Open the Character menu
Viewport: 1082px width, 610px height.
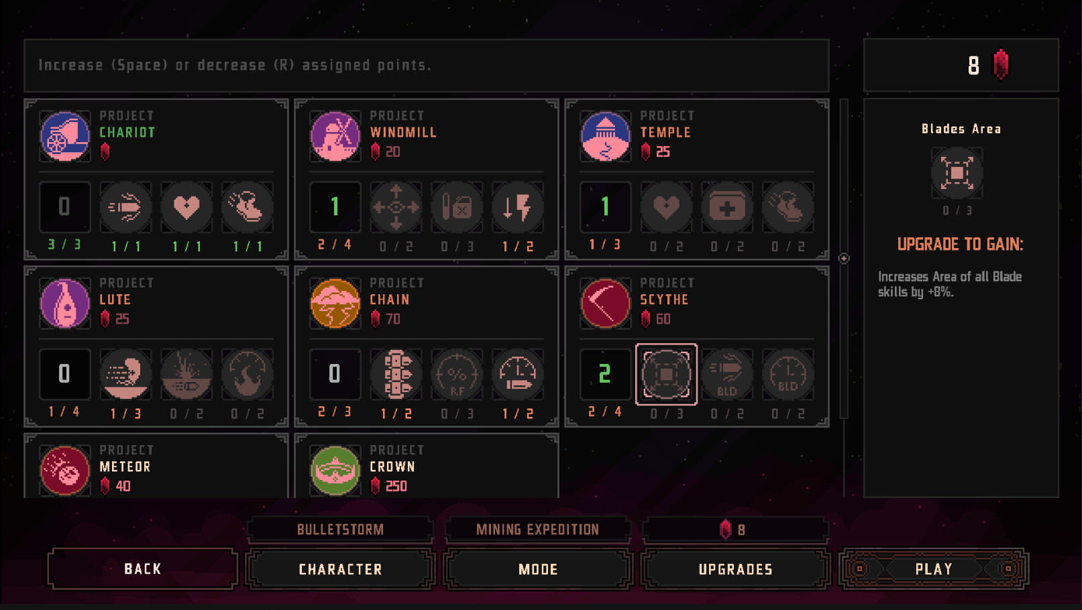[340, 569]
